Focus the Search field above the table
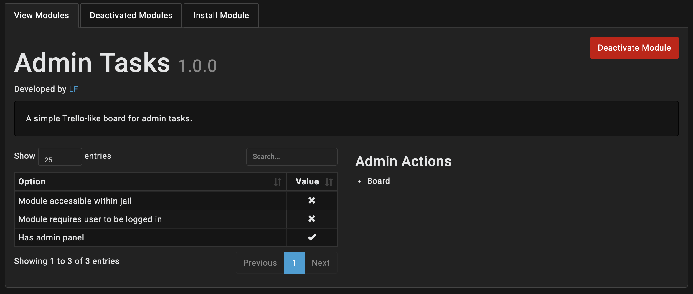This screenshot has height=294, width=693. point(292,157)
